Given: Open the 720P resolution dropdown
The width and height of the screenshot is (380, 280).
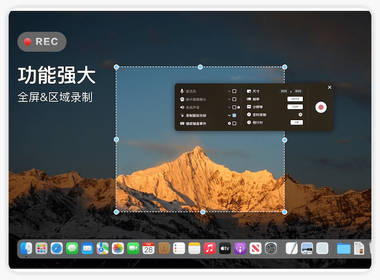Looking at the screenshot, I should pyautogui.click(x=295, y=107).
